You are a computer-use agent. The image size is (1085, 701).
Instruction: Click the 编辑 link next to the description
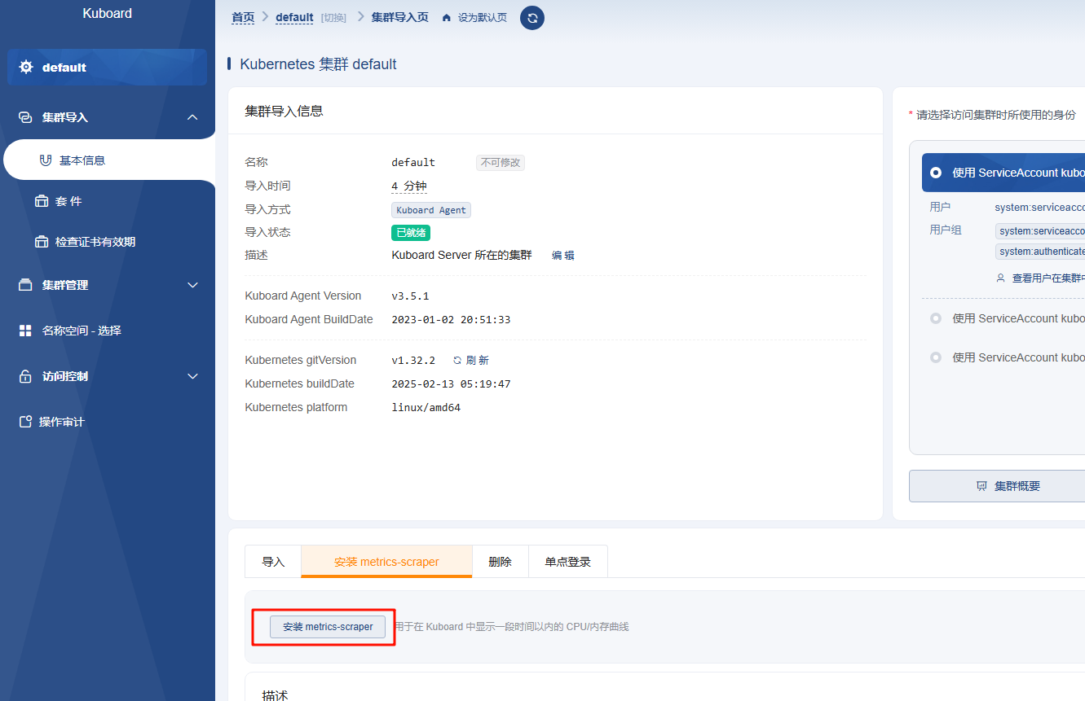pos(563,255)
